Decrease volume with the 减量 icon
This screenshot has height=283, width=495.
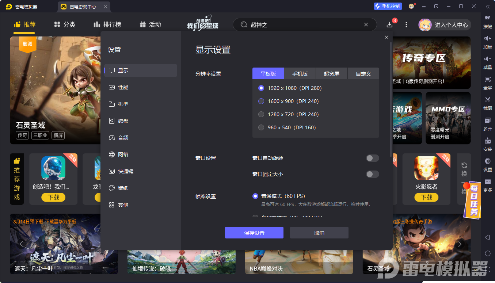click(487, 62)
